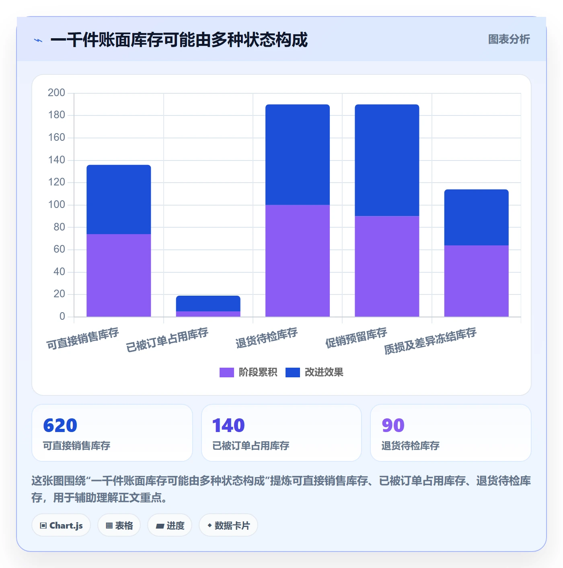The image size is (563, 568).
Task: Click the x-axis label 可直接销售库存
Action: point(83,339)
